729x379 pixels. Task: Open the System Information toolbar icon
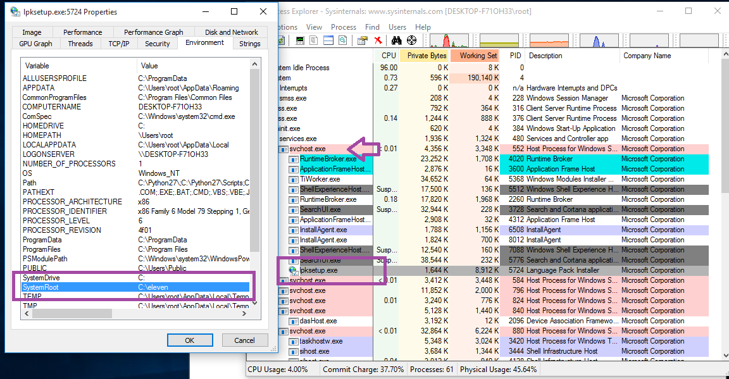300,40
